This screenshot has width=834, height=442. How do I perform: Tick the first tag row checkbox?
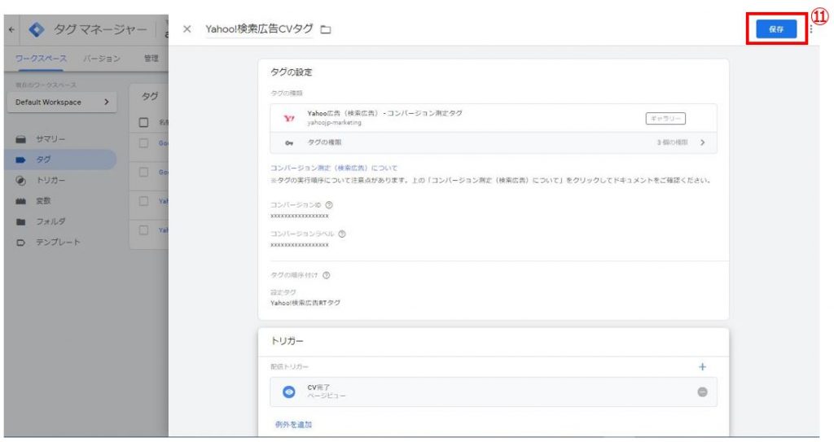(x=143, y=143)
